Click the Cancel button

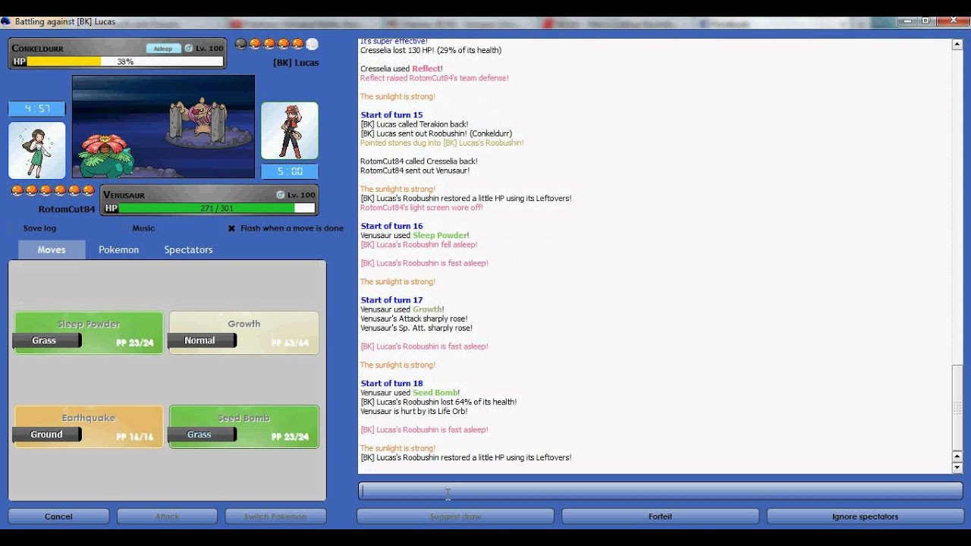58,516
